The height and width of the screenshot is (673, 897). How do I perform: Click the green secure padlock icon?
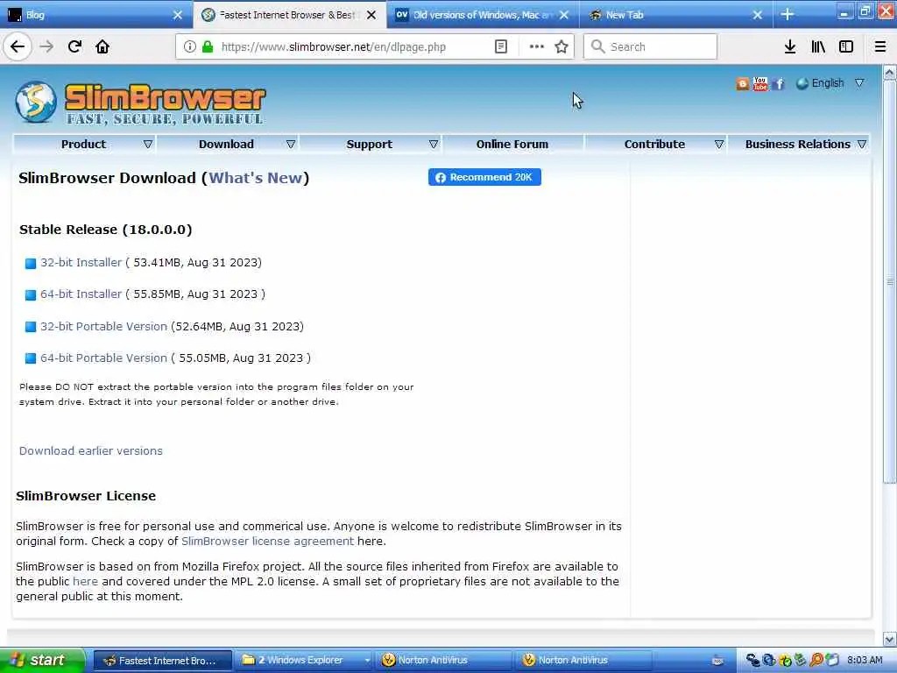[x=208, y=47]
